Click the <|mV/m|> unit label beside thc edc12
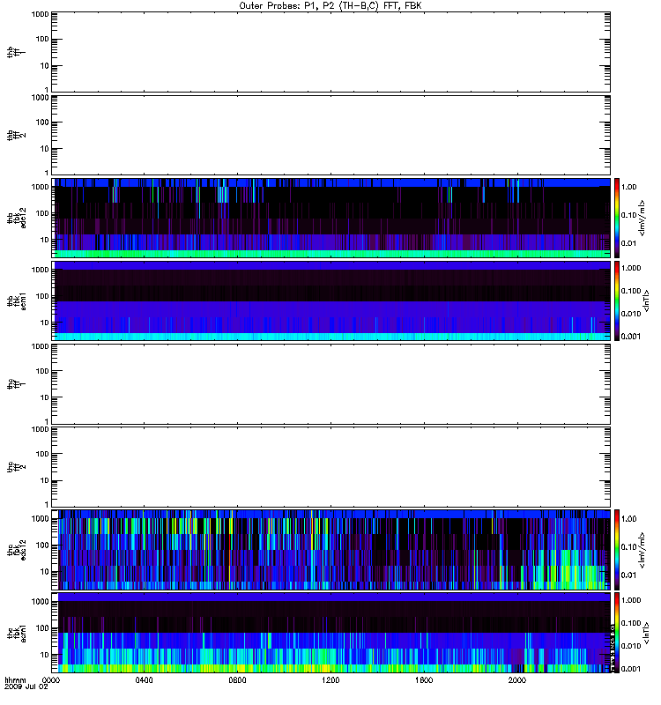This screenshot has height=705, width=661. tap(642, 550)
